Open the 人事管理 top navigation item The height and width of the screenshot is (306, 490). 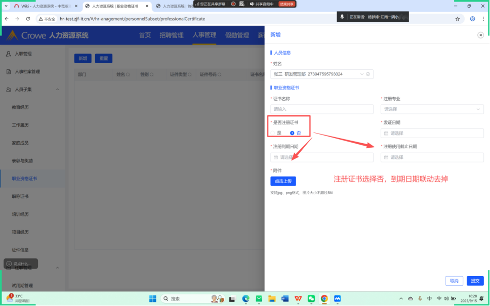205,35
